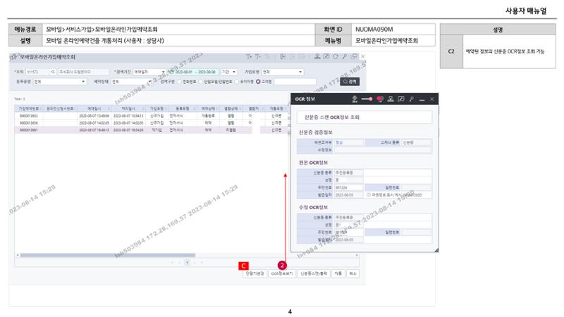Sort by the 가입예약번호 column header

29,108
